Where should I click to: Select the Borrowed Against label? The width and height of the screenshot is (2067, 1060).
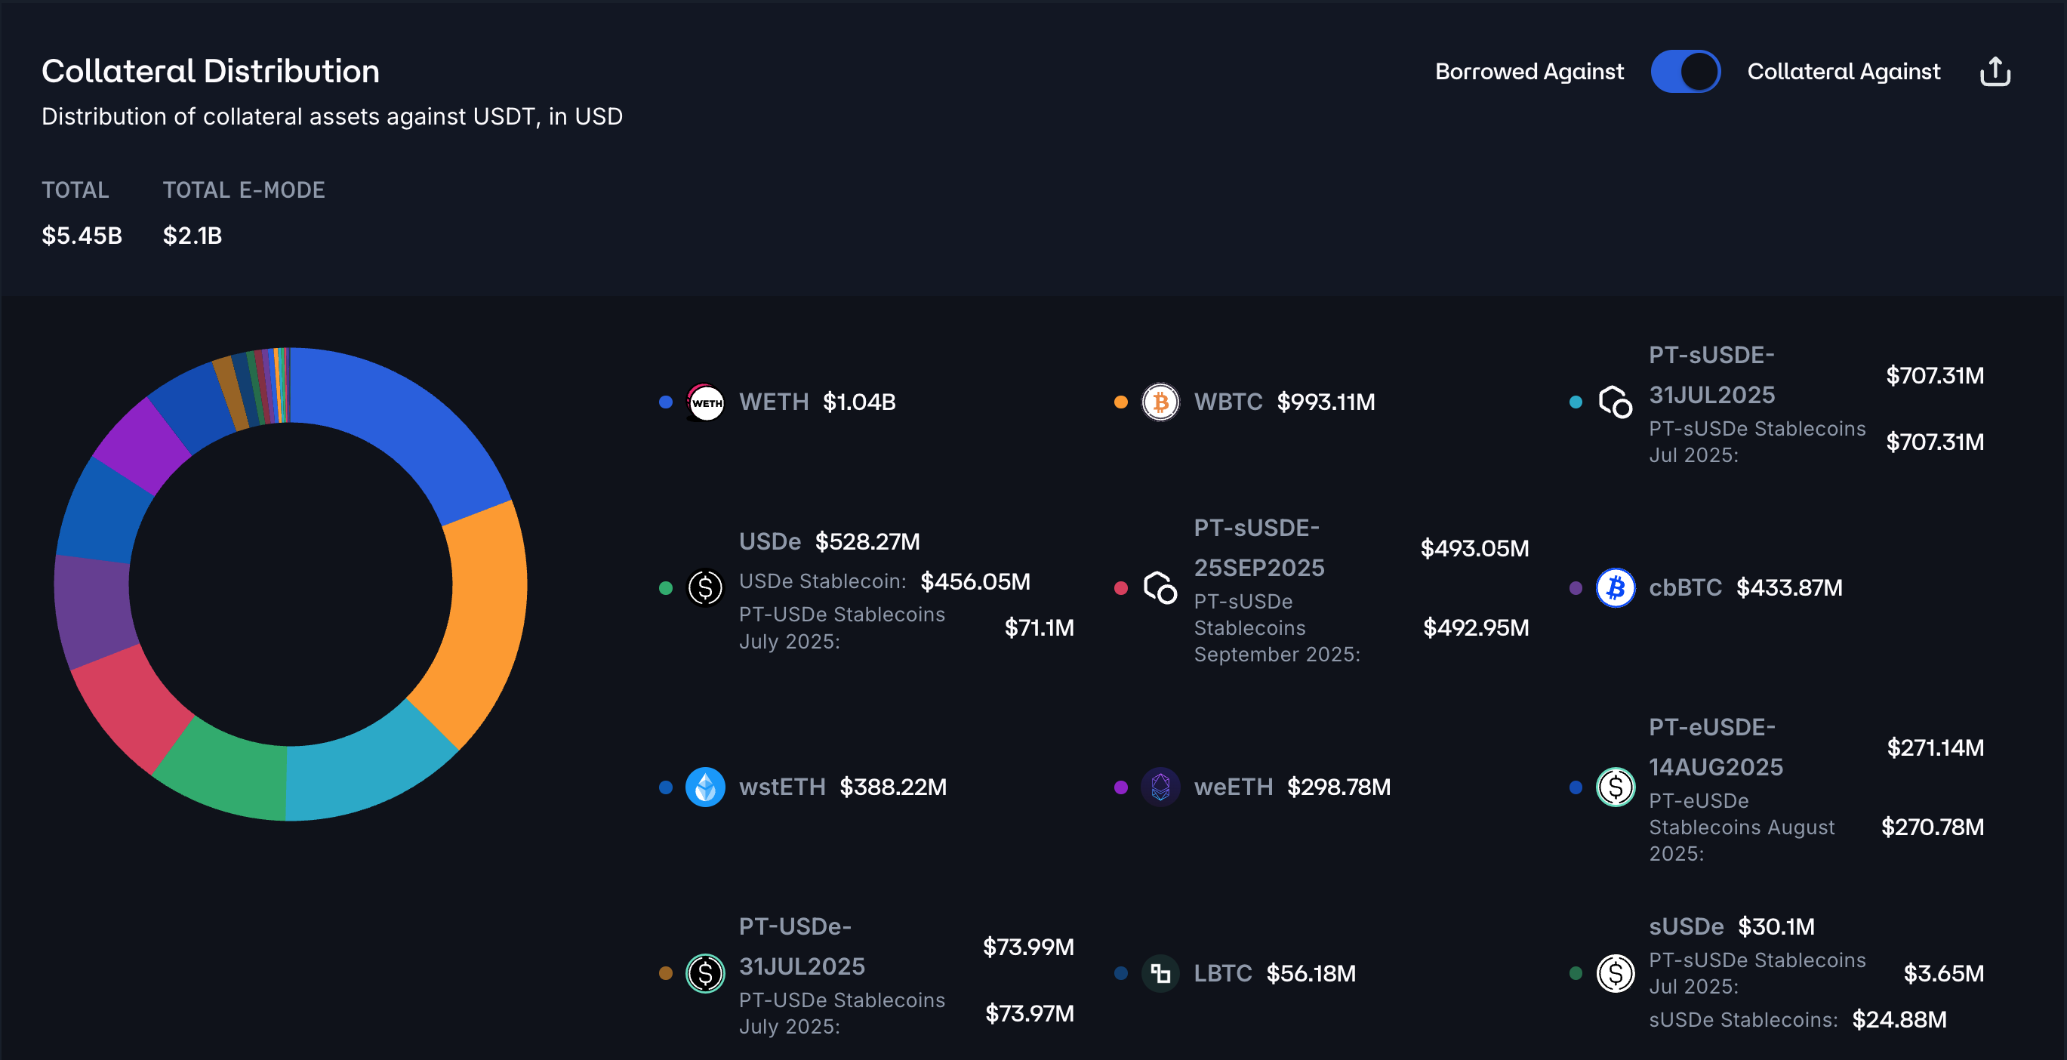click(1529, 72)
